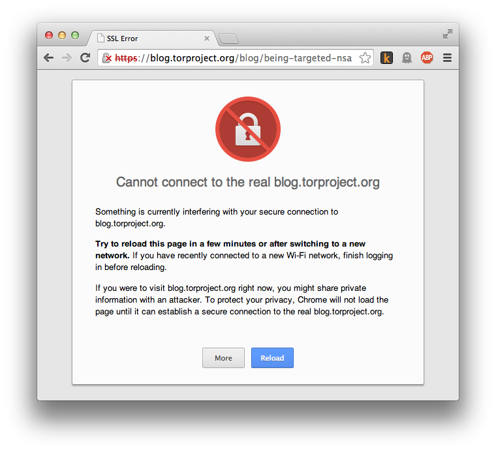Open a new tab button
This screenshot has height=452, width=496.
228,38
